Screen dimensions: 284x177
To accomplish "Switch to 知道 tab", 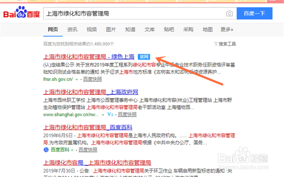I will coord(130,29).
